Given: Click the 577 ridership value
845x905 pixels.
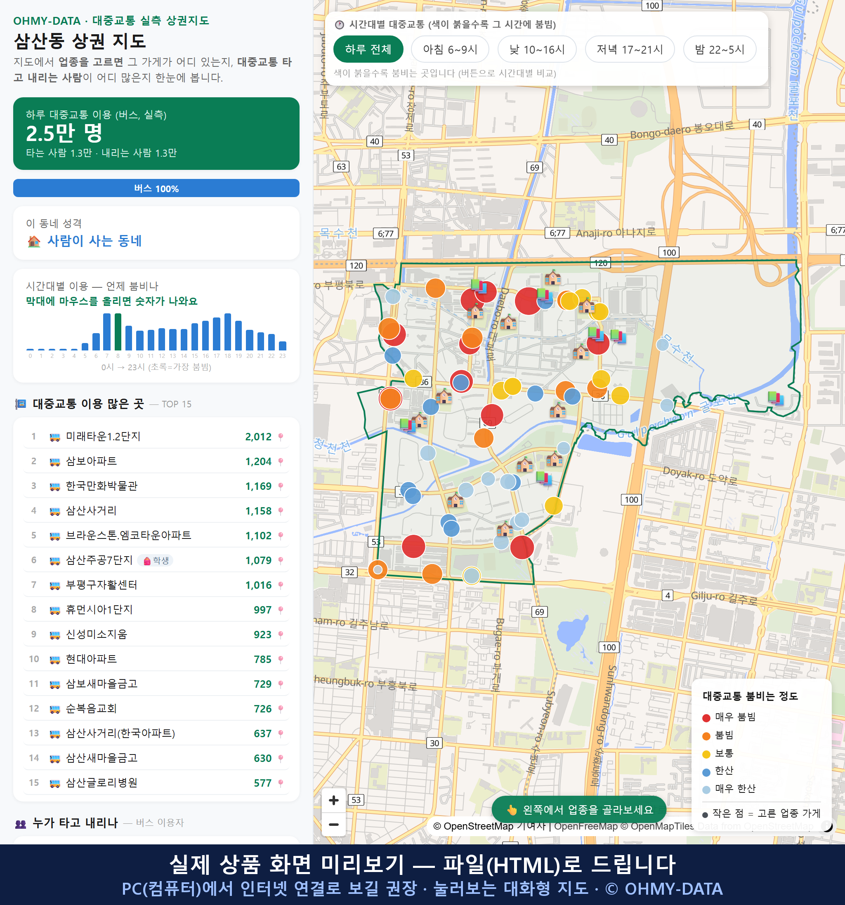Looking at the screenshot, I should pos(262,783).
